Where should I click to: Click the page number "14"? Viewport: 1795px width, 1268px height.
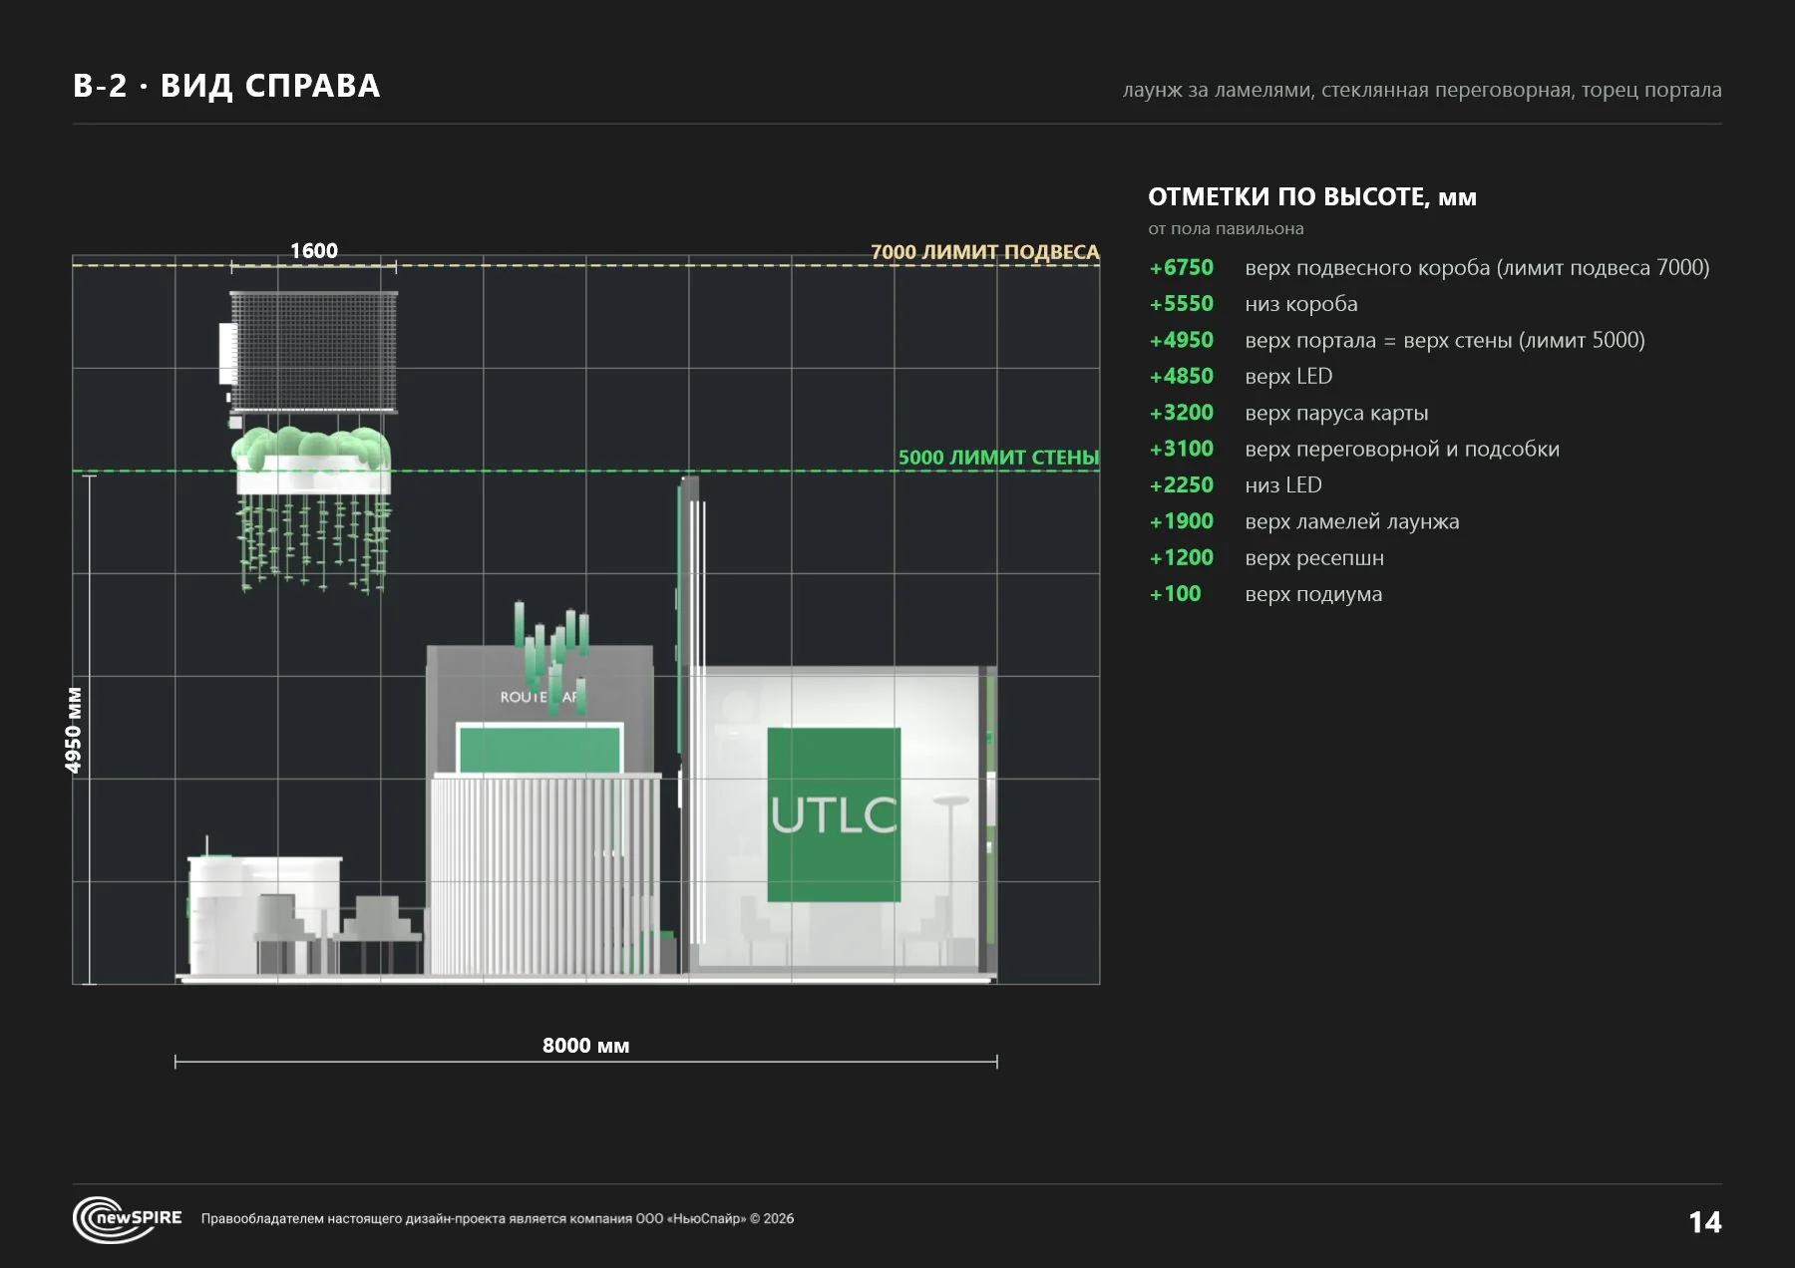click(x=1704, y=1222)
